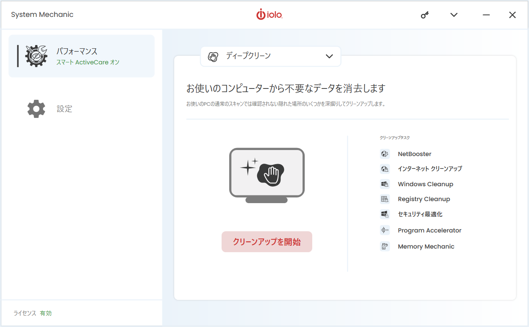529x327 pixels.
Task: Click the wiping-hand icon beside ディープクリーン
Action: (x=213, y=56)
